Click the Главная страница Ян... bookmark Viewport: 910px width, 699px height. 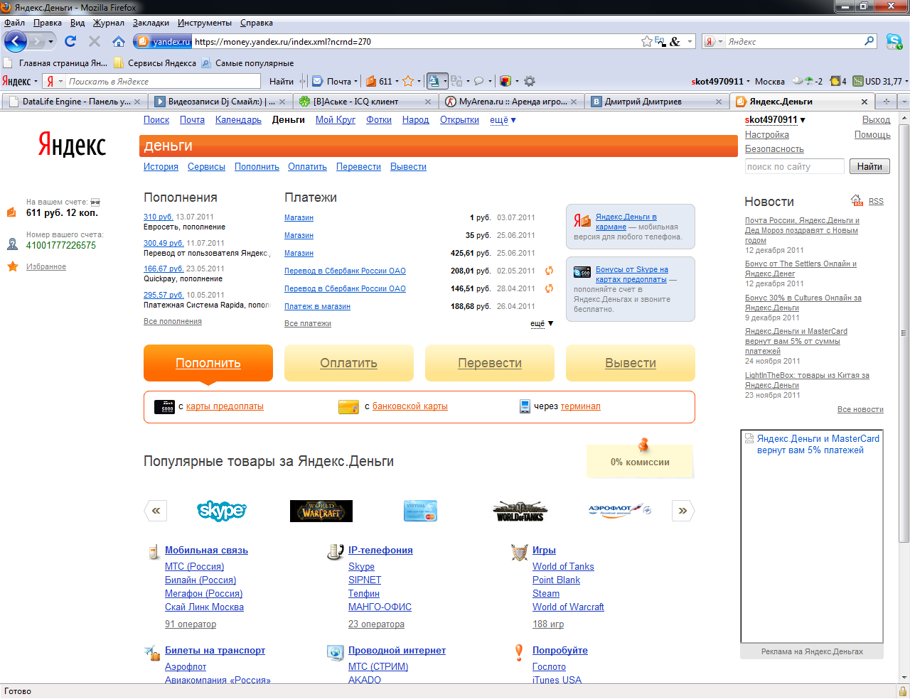[x=56, y=63]
